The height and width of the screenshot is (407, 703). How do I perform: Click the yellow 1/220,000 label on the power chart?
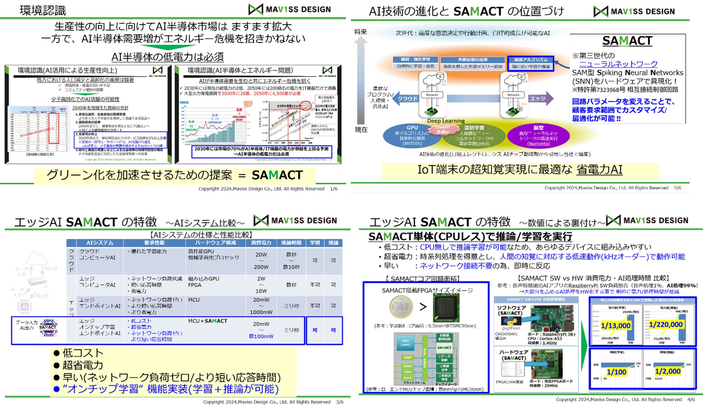click(666, 324)
